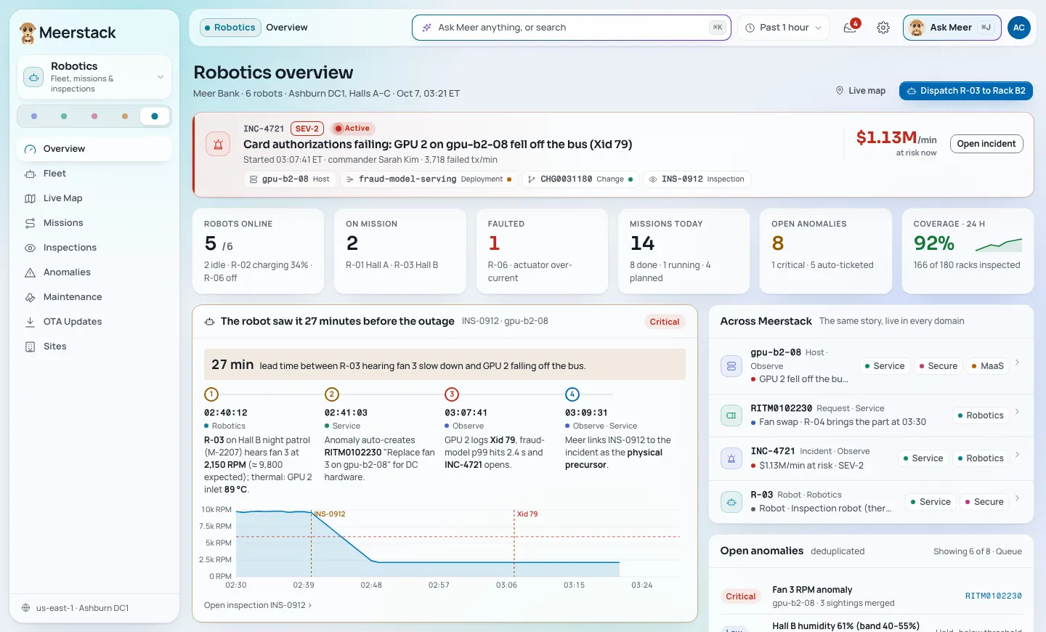Screen dimensions: 1046x632
Task: Click the Meerstack meerkat logo
Action: 28,33
